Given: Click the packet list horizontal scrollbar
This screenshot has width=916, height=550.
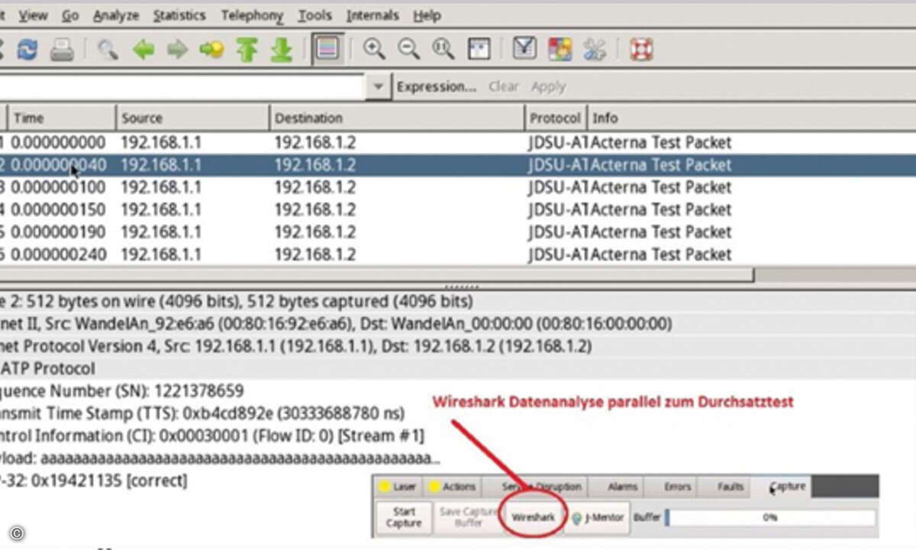Looking at the screenshot, I should coord(376,275).
